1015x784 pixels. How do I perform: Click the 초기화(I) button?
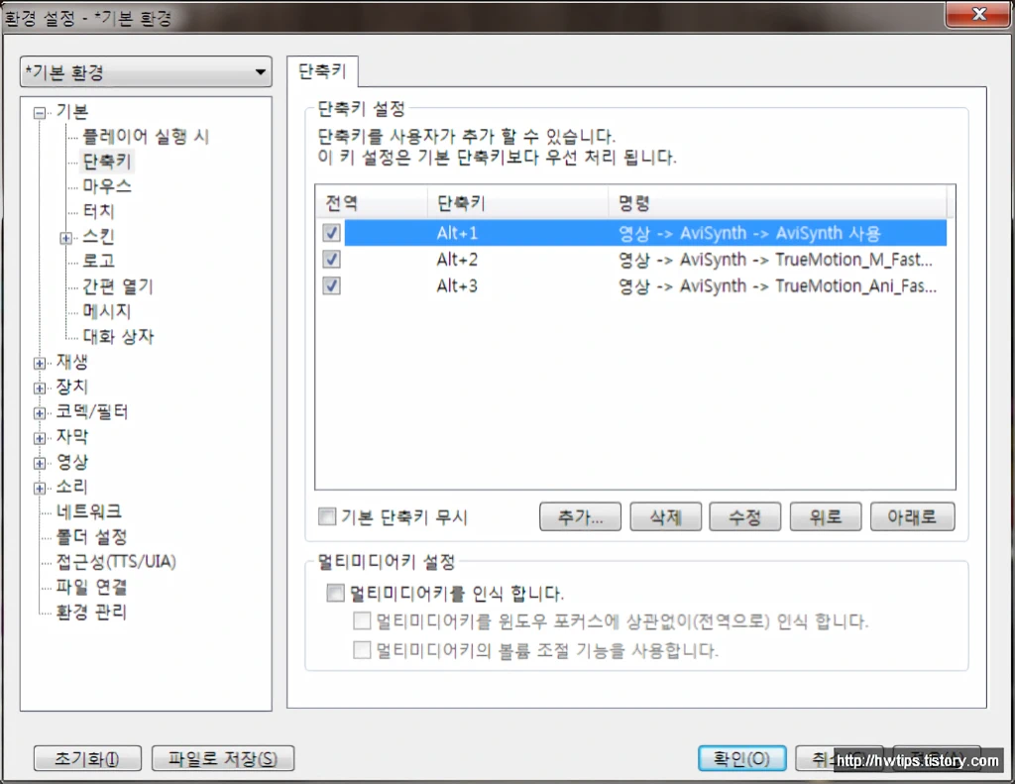[87, 758]
